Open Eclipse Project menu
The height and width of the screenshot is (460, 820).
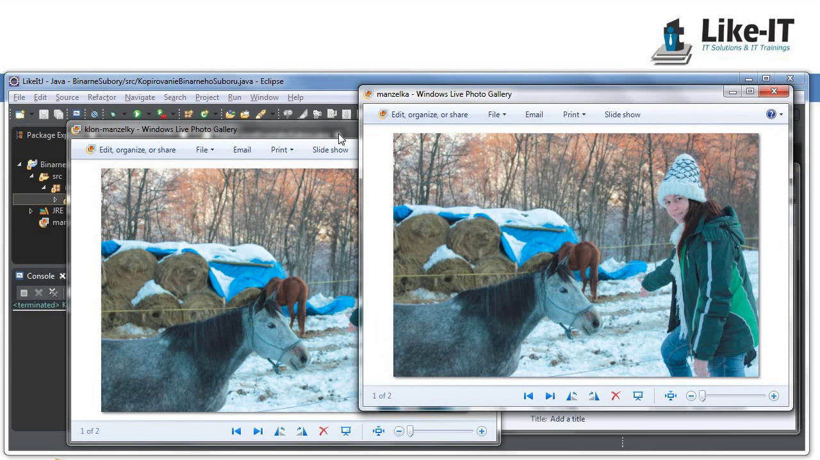pos(207,97)
